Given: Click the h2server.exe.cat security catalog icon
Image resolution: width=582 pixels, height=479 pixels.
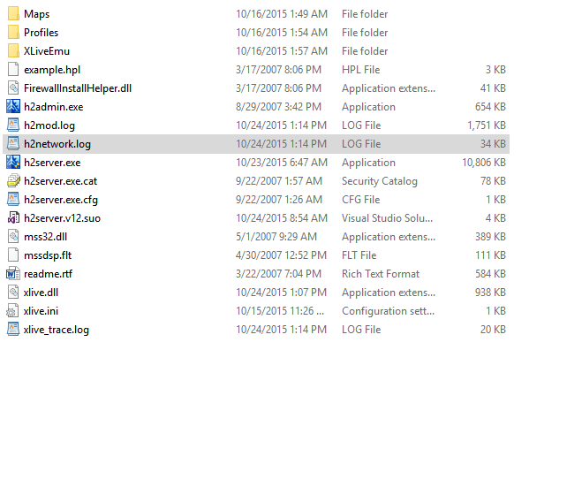Looking at the screenshot, I should pyautogui.click(x=13, y=181).
